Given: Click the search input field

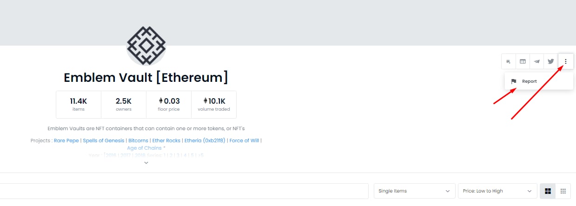Looking at the screenshot, I should pyautogui.click(x=185, y=191).
